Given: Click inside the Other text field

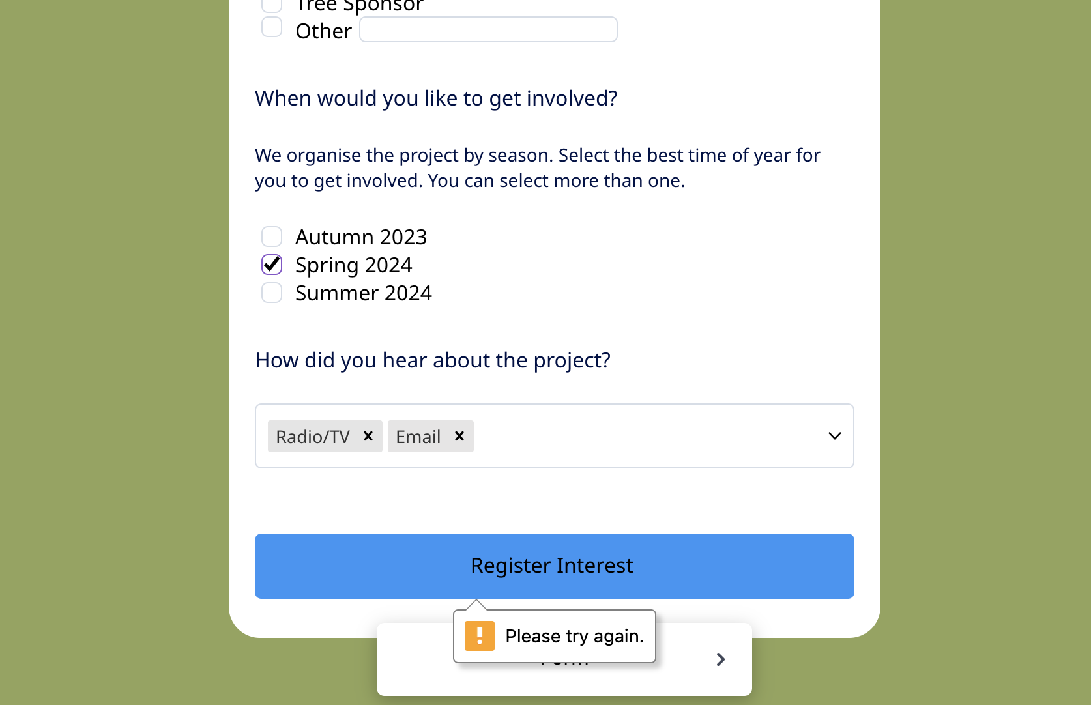Looking at the screenshot, I should coord(489,29).
